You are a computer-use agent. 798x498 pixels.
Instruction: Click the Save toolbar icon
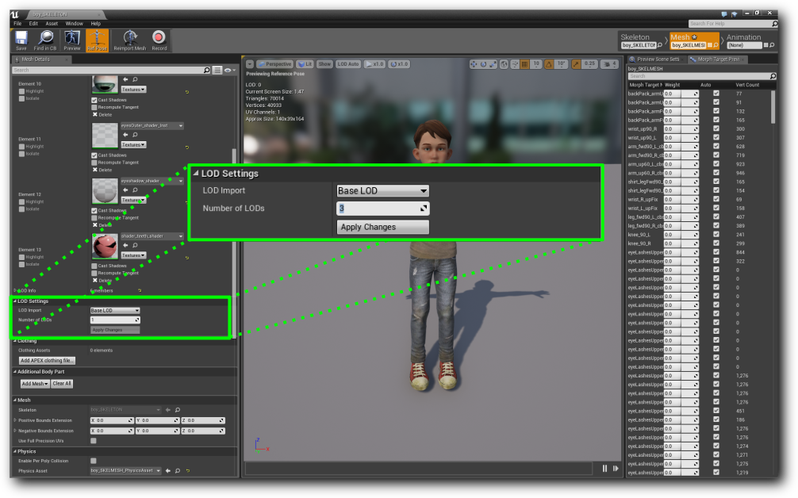coord(21,37)
